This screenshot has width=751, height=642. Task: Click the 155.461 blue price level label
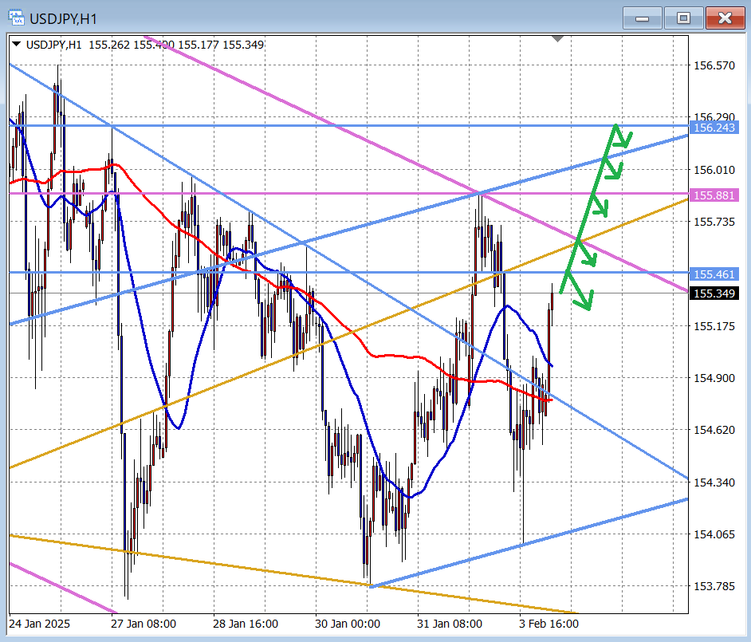coord(715,274)
